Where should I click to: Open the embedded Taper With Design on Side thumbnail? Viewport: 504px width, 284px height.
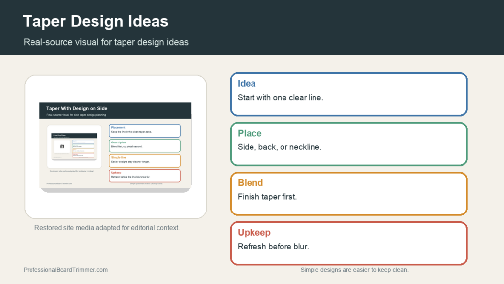click(x=115, y=147)
